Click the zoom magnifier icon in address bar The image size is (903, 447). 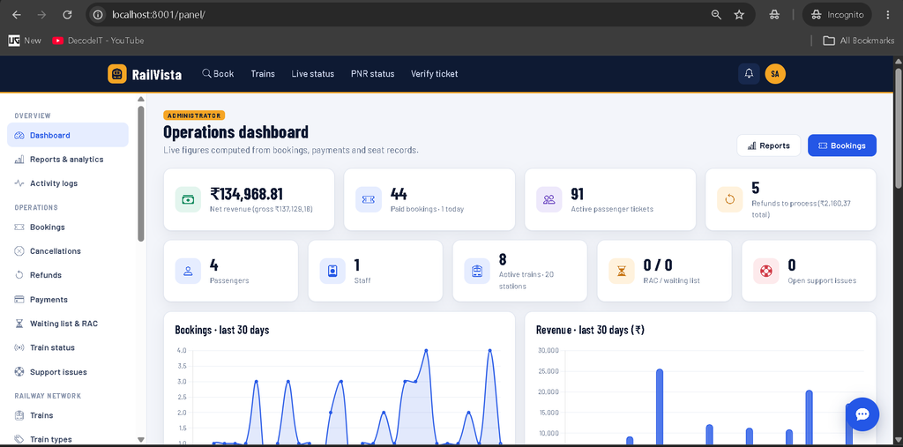pyautogui.click(x=716, y=15)
